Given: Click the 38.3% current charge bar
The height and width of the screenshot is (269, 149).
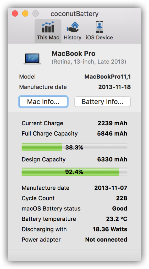Looking at the screenshot, I should coord(74,147).
